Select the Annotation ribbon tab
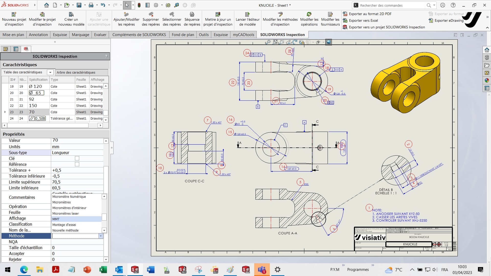The width and height of the screenshot is (491, 276). 38,35
